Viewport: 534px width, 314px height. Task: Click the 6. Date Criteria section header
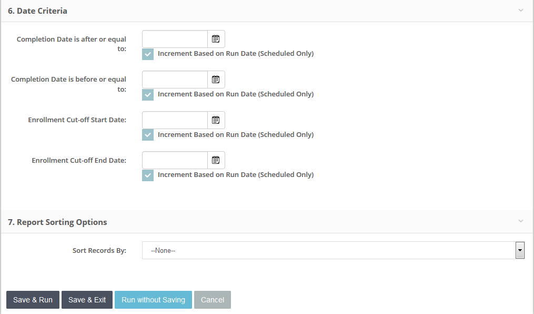37,11
